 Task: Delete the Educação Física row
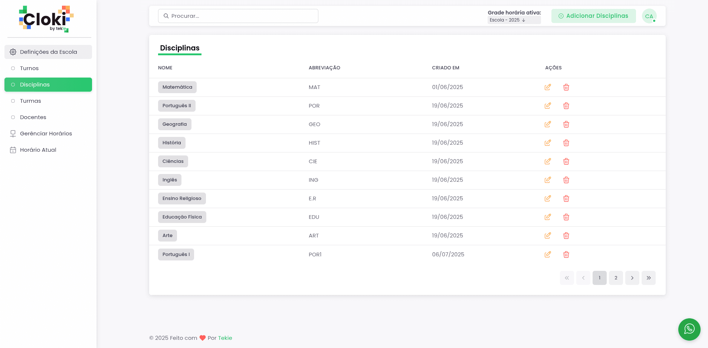[x=566, y=217]
